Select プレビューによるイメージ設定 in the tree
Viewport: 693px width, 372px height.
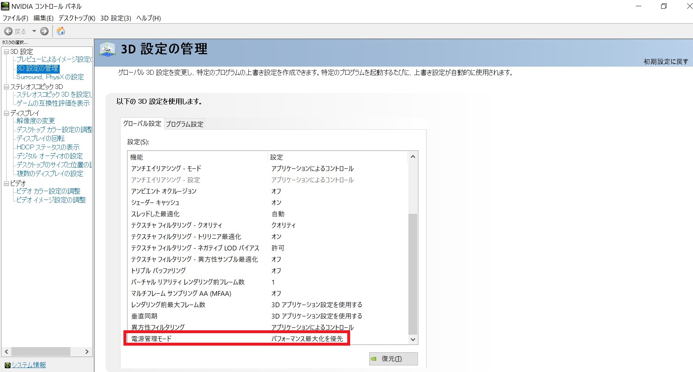coord(54,59)
